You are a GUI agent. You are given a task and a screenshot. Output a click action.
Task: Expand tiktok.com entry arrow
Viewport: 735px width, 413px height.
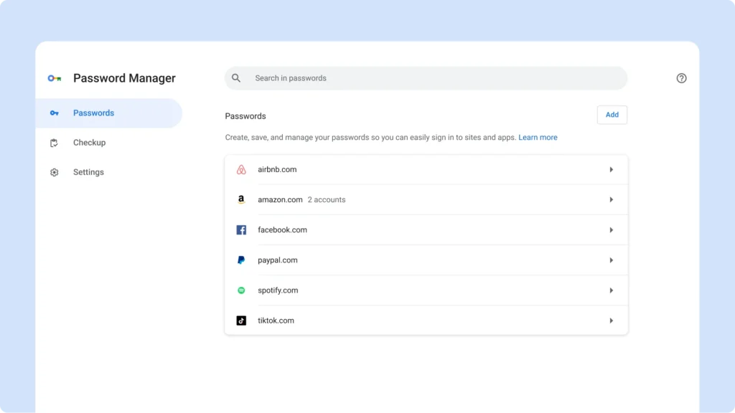point(612,321)
